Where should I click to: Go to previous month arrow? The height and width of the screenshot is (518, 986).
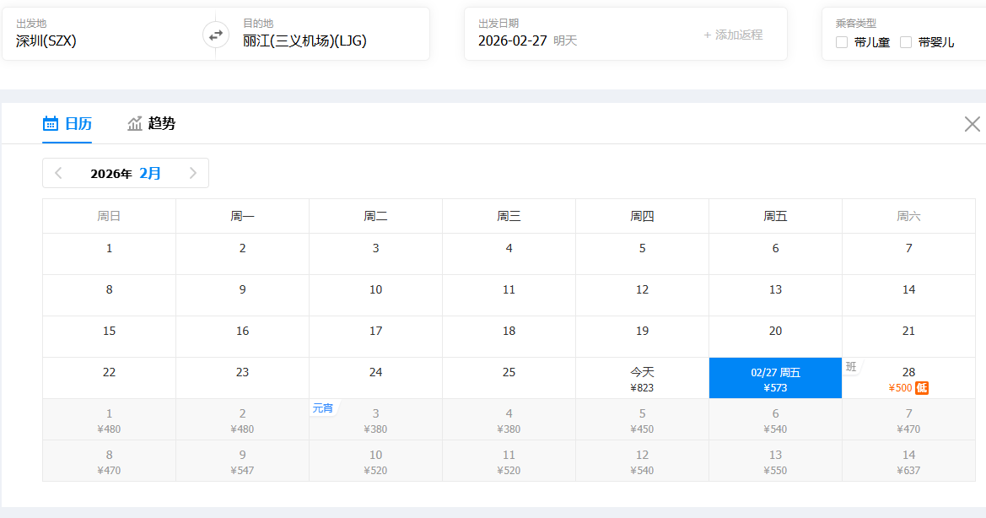click(x=58, y=173)
